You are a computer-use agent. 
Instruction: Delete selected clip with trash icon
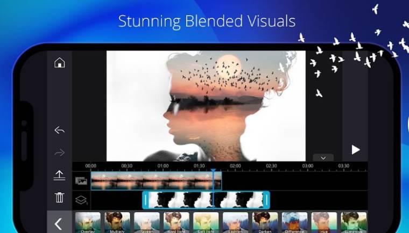pos(59,198)
